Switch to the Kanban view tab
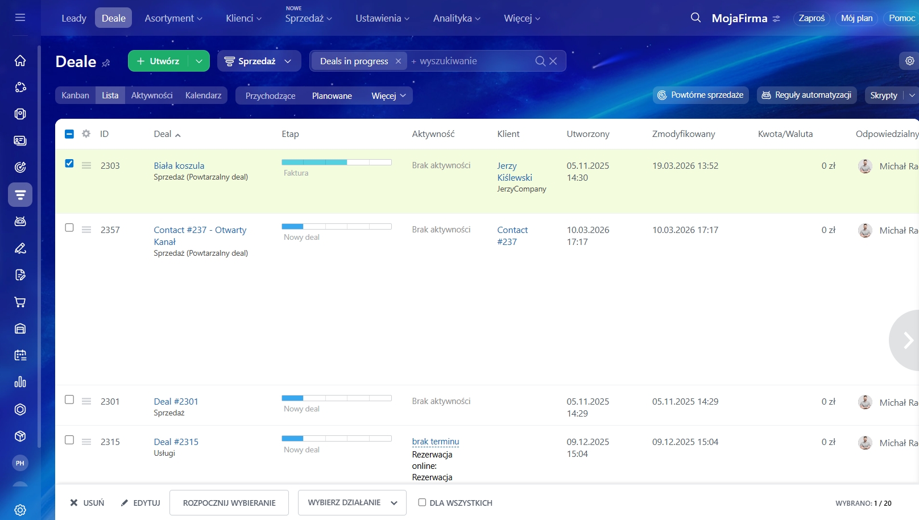The image size is (919, 520). [x=75, y=95]
